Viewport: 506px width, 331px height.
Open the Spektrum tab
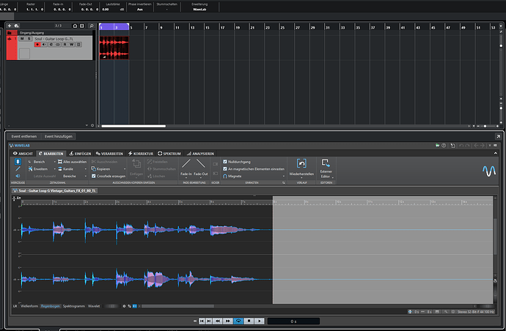[169, 153]
